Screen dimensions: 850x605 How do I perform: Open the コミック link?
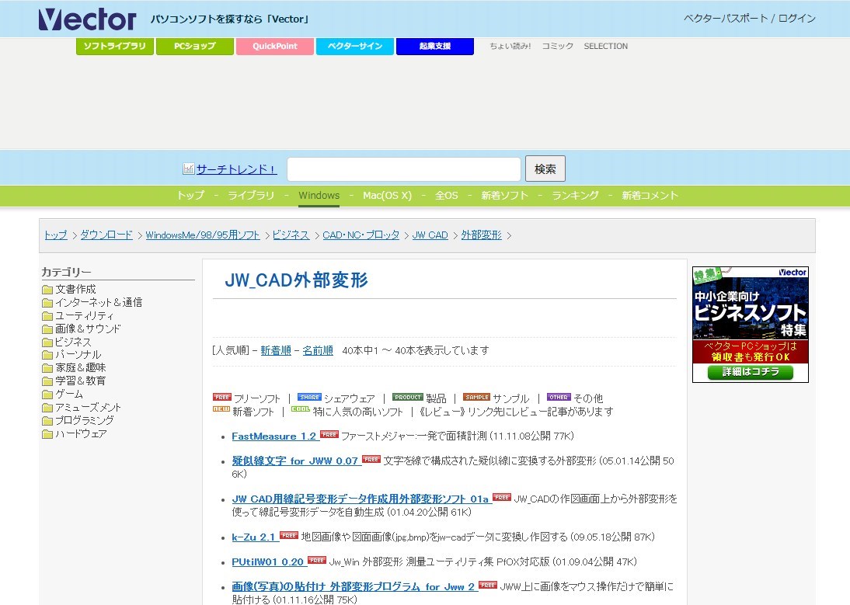click(557, 46)
